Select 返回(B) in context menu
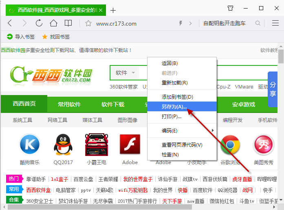284x210 pixels. tap(182, 63)
